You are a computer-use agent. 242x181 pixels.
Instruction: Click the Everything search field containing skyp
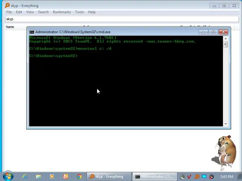click(x=122, y=19)
